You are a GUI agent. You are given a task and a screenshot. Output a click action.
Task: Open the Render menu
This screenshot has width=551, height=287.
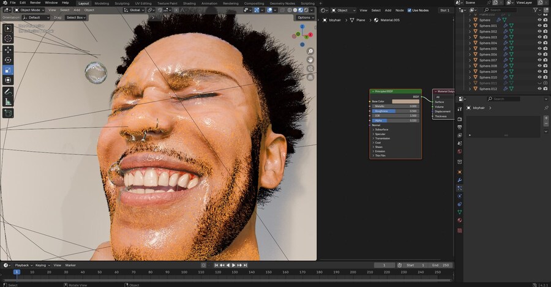point(35,3)
